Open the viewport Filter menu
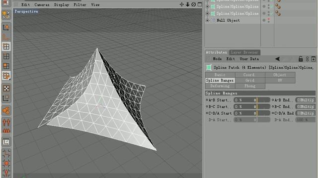The width and height of the screenshot is (318, 178). (80, 4)
